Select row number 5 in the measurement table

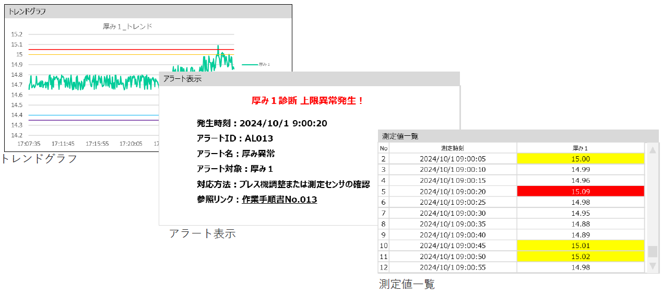[383, 192]
